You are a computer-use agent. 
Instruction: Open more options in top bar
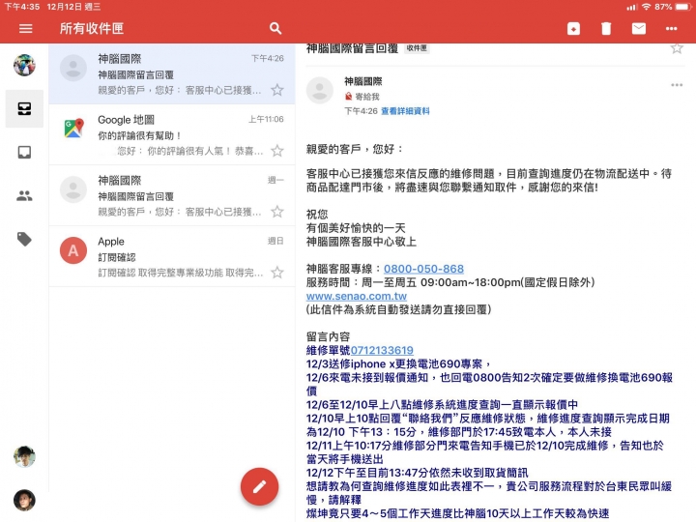tap(671, 28)
